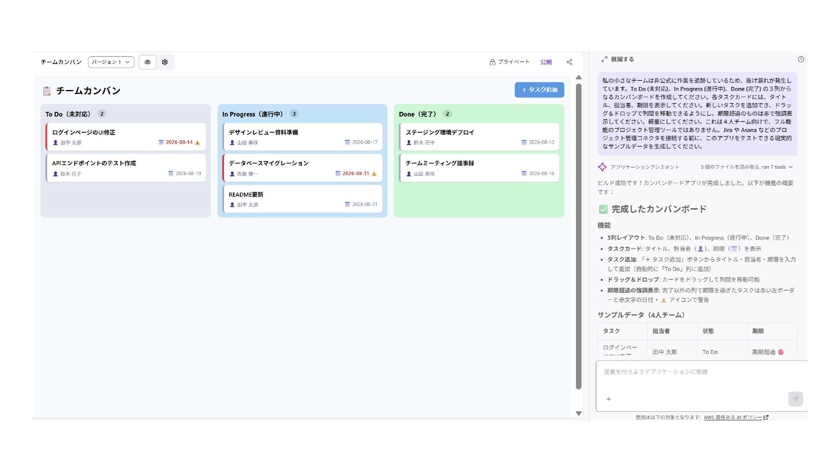Toggle the preview eye icon
The width and height of the screenshot is (839, 472).
click(148, 62)
